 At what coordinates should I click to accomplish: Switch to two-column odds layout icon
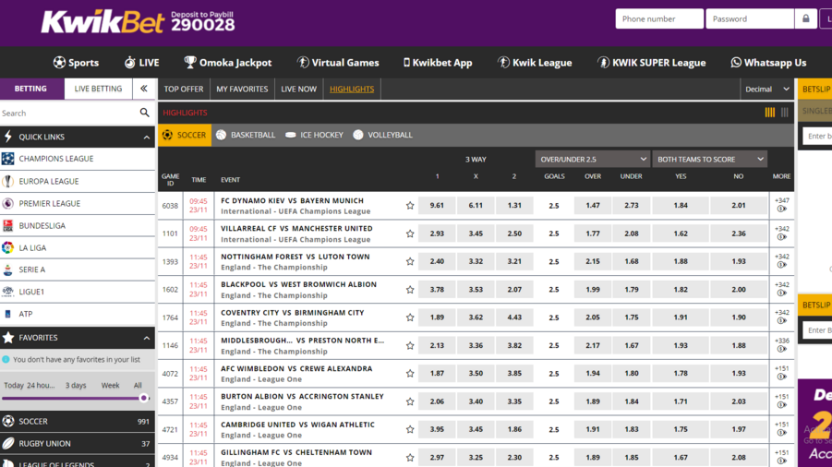[785, 113]
